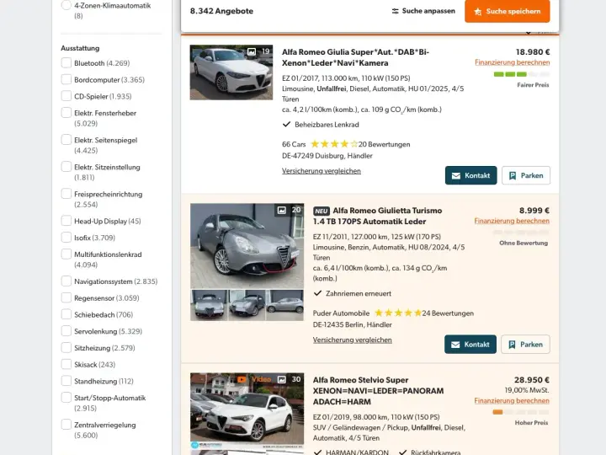Click bookmark icon in Giulietta Parken button

tap(512, 345)
